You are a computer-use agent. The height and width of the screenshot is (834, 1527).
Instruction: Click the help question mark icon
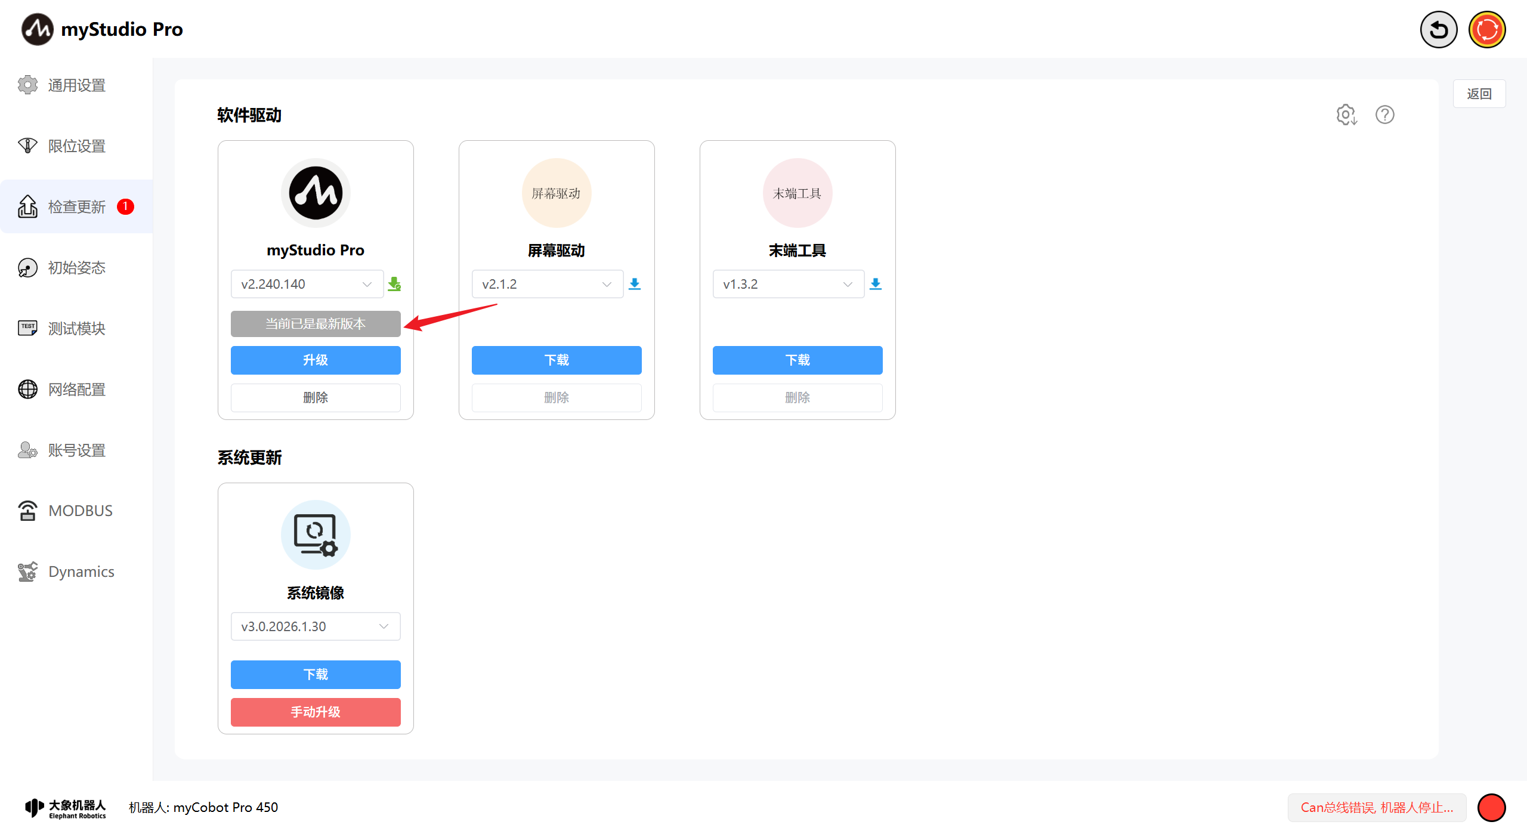pos(1384,115)
